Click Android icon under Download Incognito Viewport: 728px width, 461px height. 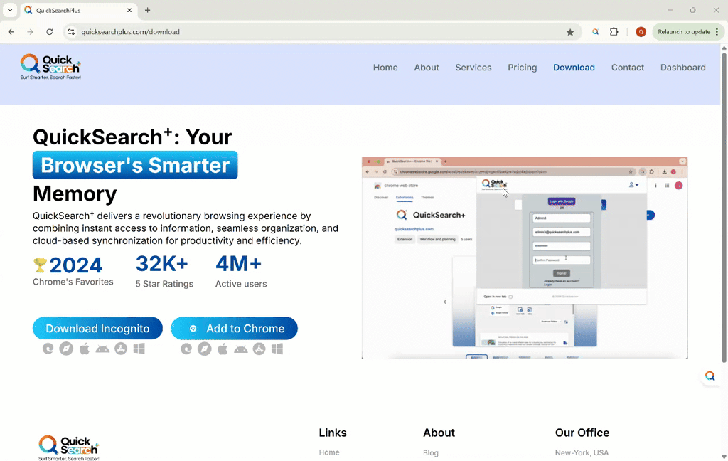click(102, 349)
